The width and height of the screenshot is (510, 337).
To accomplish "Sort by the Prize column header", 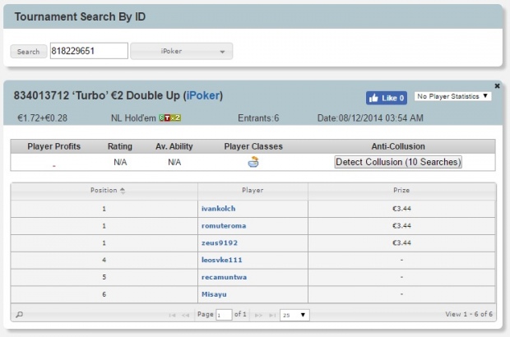I will (401, 191).
